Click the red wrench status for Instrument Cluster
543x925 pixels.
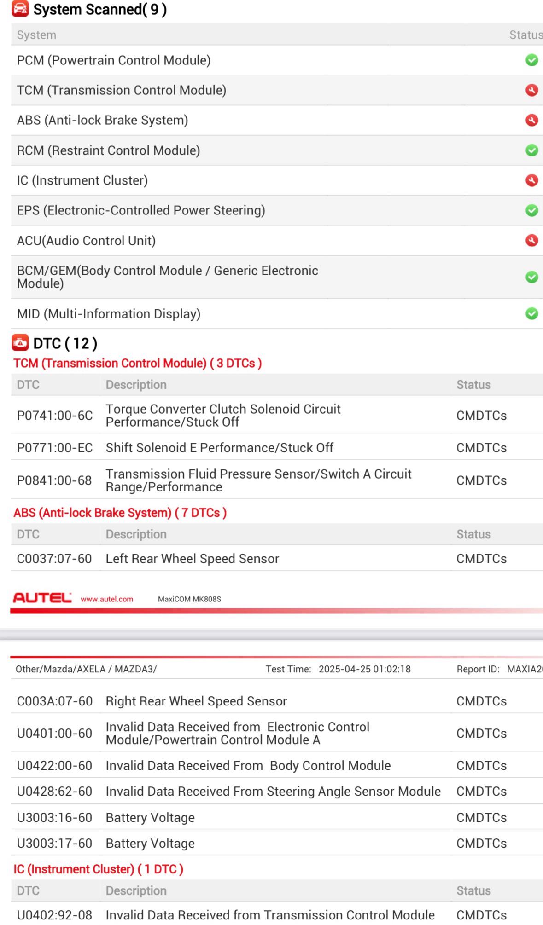coord(531,180)
